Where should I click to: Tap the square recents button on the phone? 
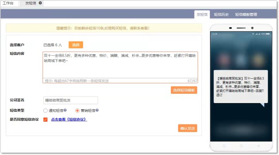224,146
